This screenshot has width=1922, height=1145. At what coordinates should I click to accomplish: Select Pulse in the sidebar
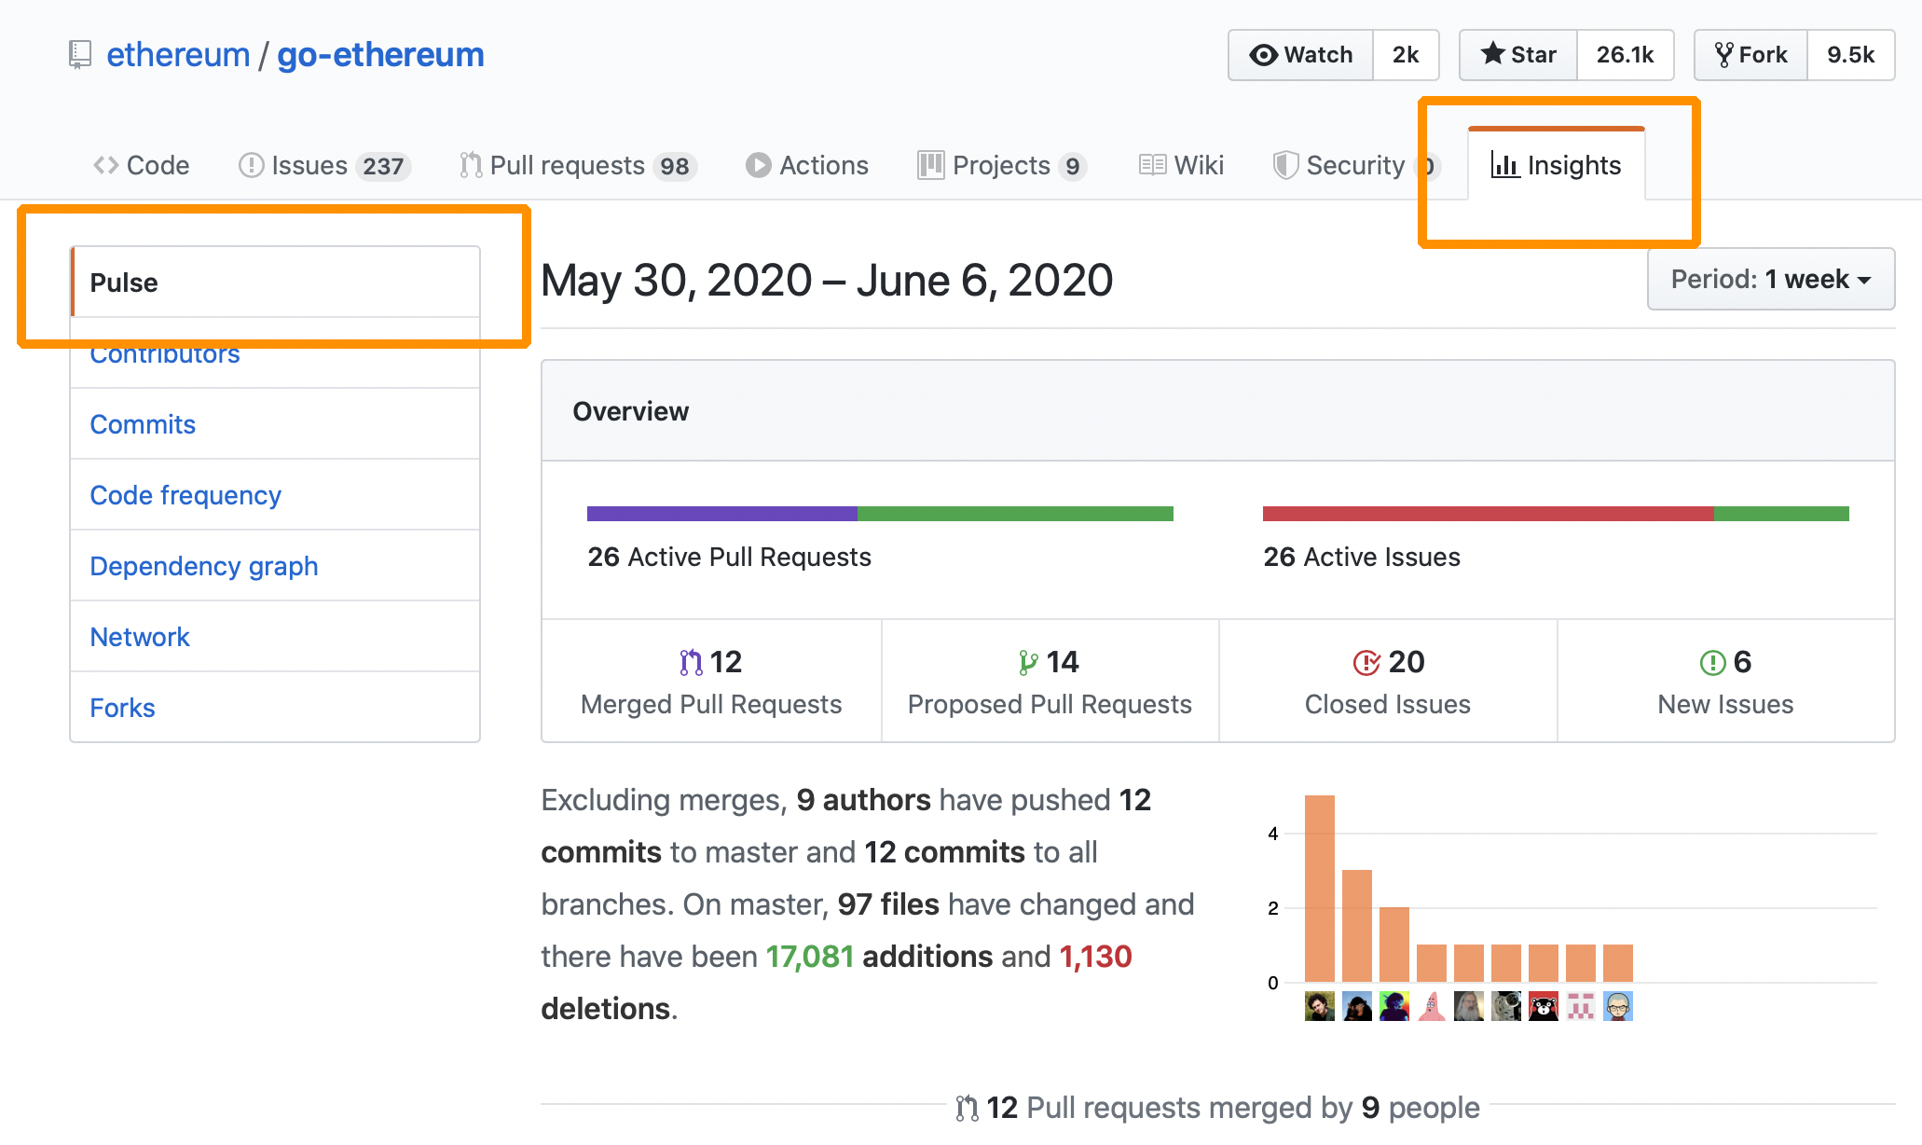[275, 283]
